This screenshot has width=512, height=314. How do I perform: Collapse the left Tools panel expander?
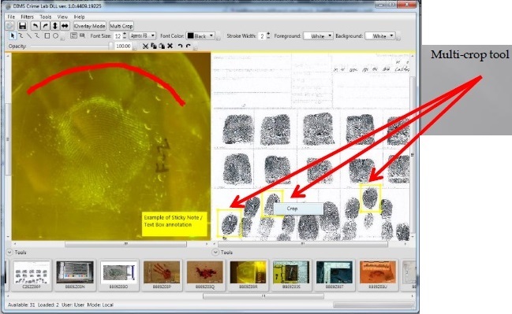[x=9, y=252]
